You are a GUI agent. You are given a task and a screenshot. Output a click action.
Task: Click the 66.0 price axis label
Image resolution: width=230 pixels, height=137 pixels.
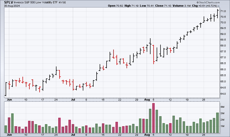click(223, 69)
